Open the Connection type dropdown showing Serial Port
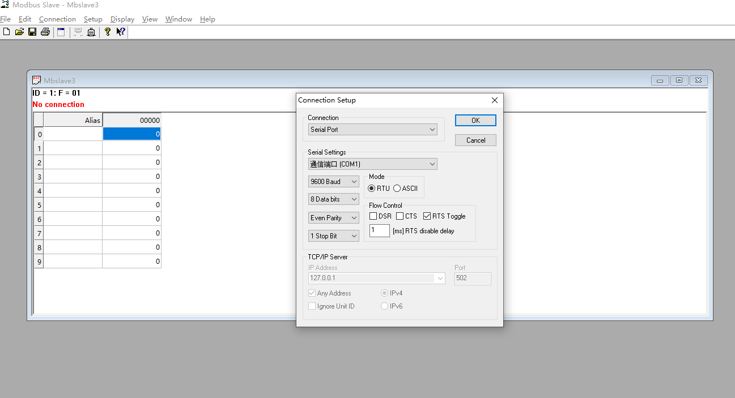The image size is (735, 398). point(373,130)
